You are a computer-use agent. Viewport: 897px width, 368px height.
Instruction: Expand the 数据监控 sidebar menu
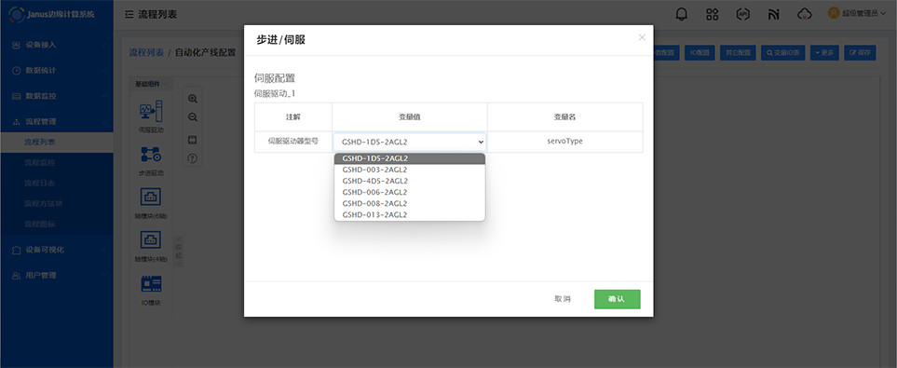pos(57,96)
